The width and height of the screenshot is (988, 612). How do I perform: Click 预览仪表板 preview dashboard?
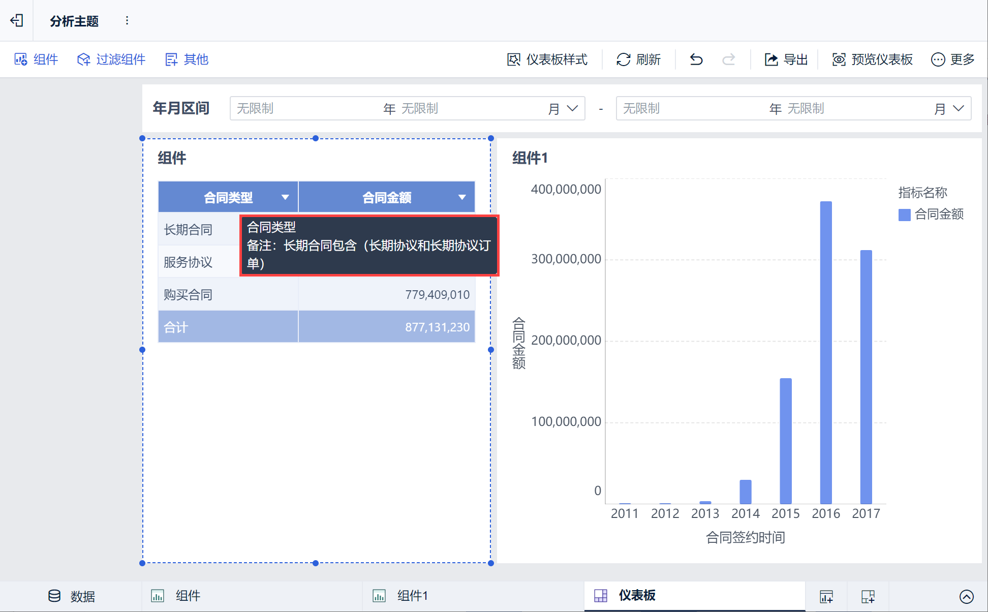point(872,59)
